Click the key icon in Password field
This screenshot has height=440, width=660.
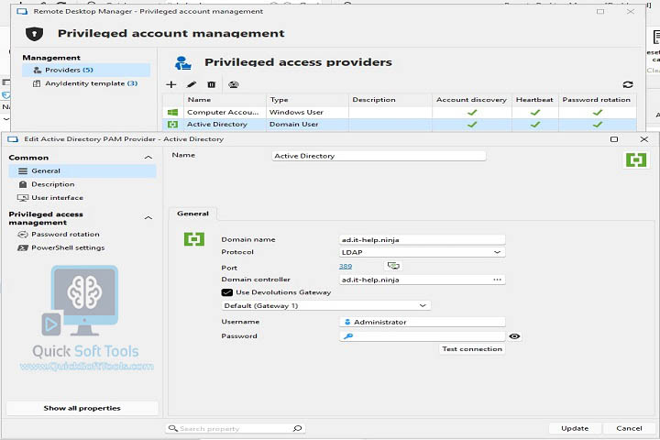pos(348,336)
